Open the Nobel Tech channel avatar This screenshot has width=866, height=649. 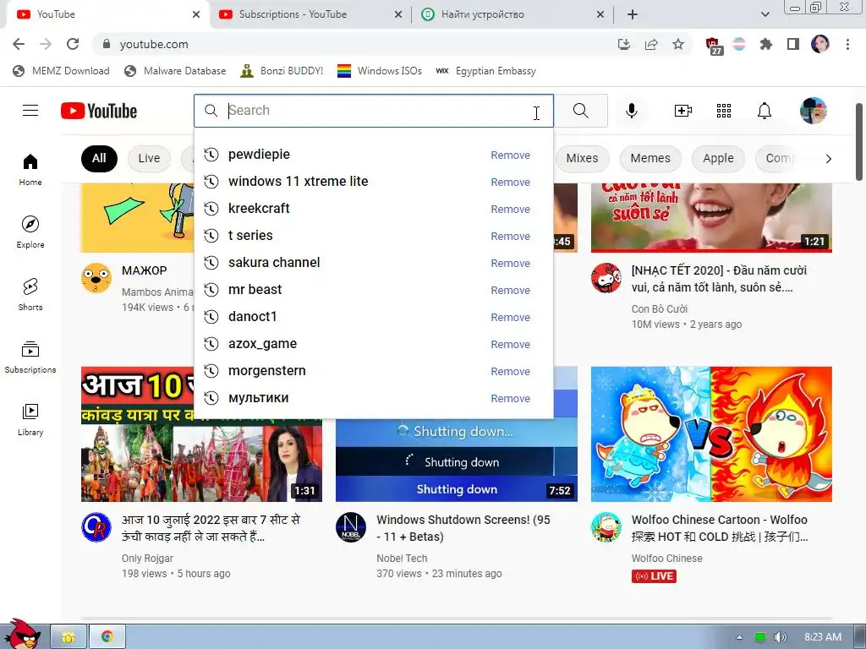(351, 527)
